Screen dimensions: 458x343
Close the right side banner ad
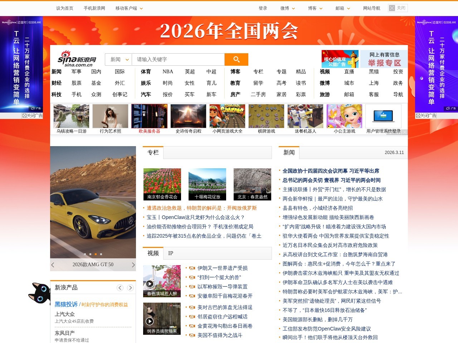426,116
